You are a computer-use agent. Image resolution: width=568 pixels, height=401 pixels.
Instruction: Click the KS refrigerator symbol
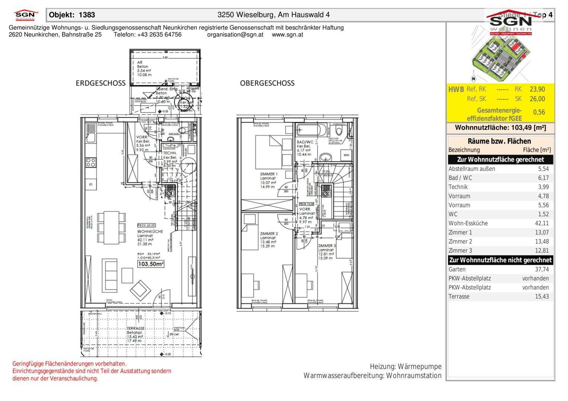coord(90,184)
